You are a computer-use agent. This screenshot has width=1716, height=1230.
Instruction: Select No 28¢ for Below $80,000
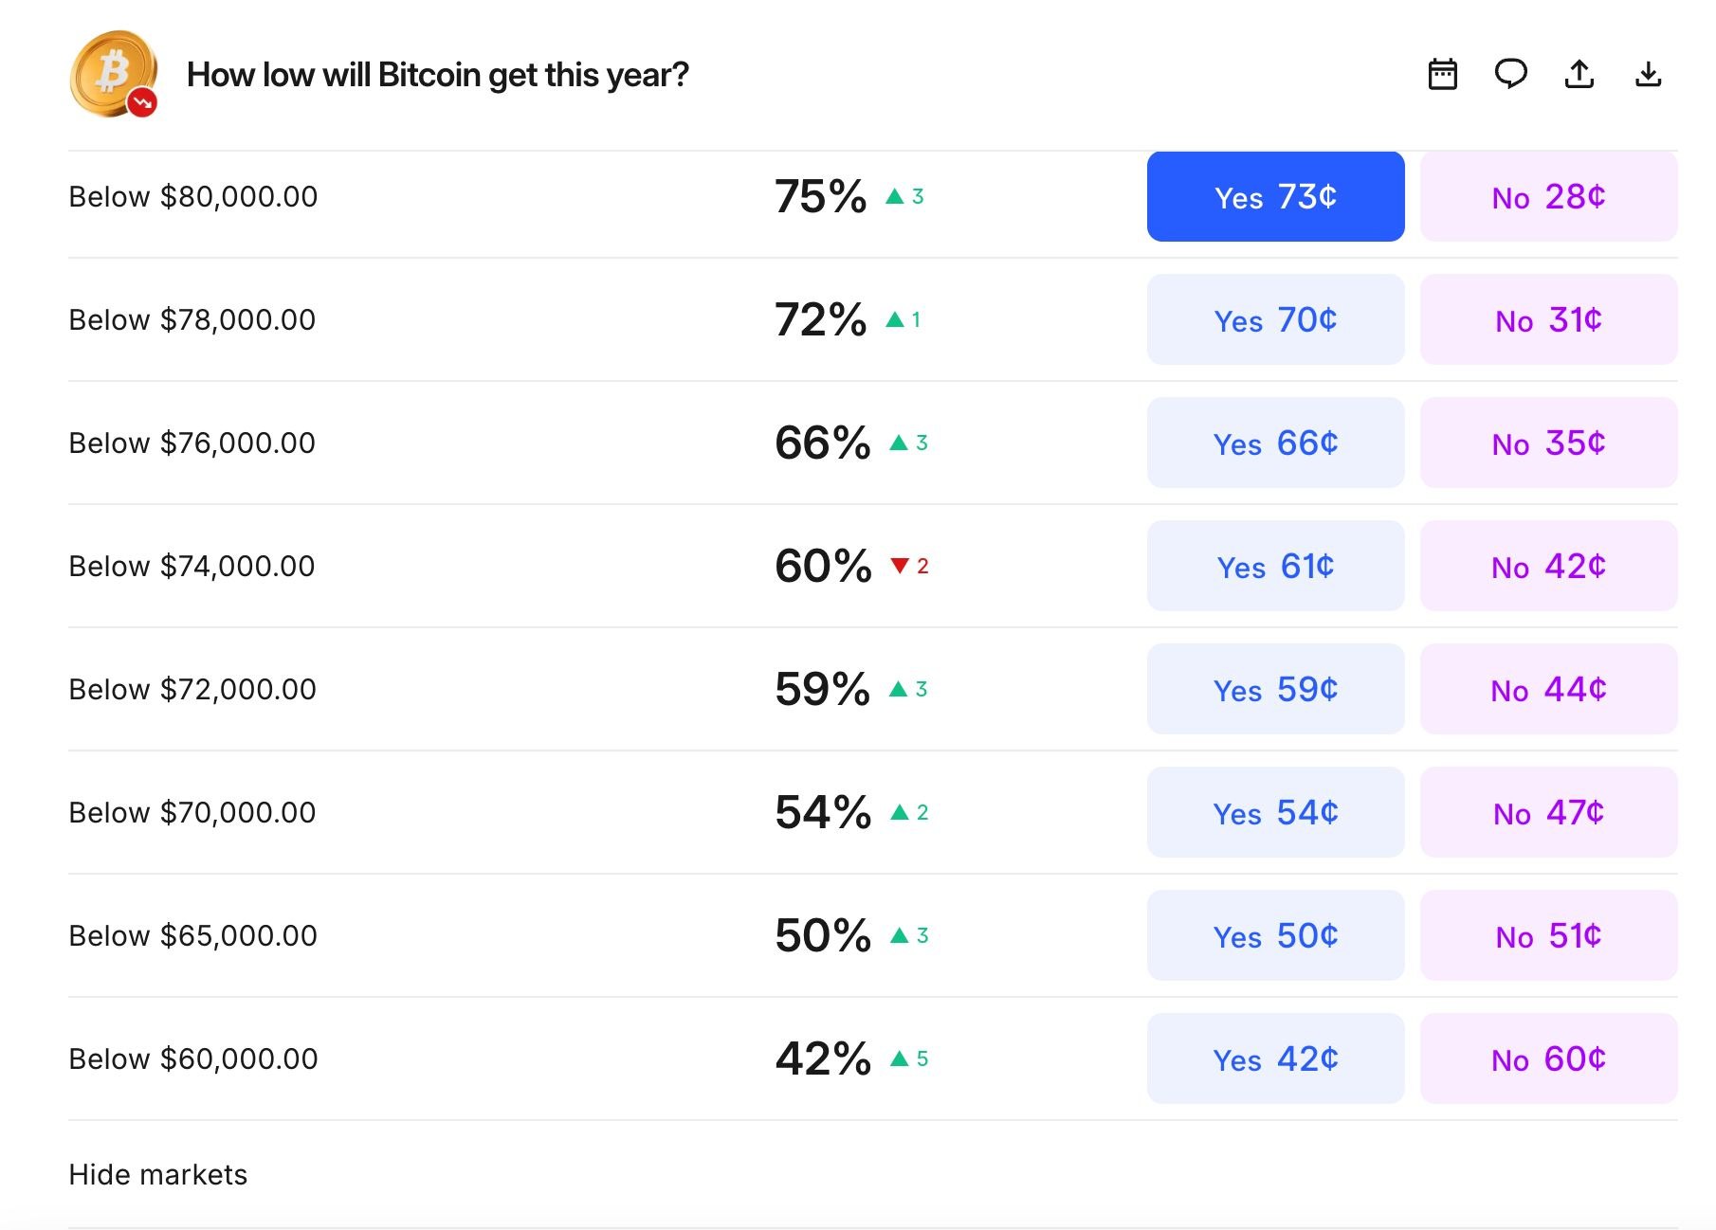(1548, 197)
